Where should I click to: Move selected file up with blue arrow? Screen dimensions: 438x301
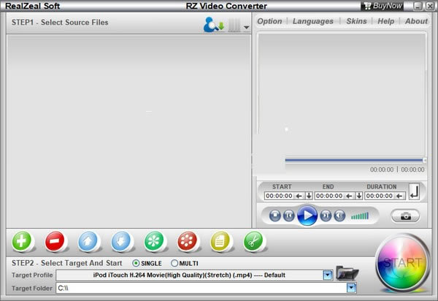point(88,240)
